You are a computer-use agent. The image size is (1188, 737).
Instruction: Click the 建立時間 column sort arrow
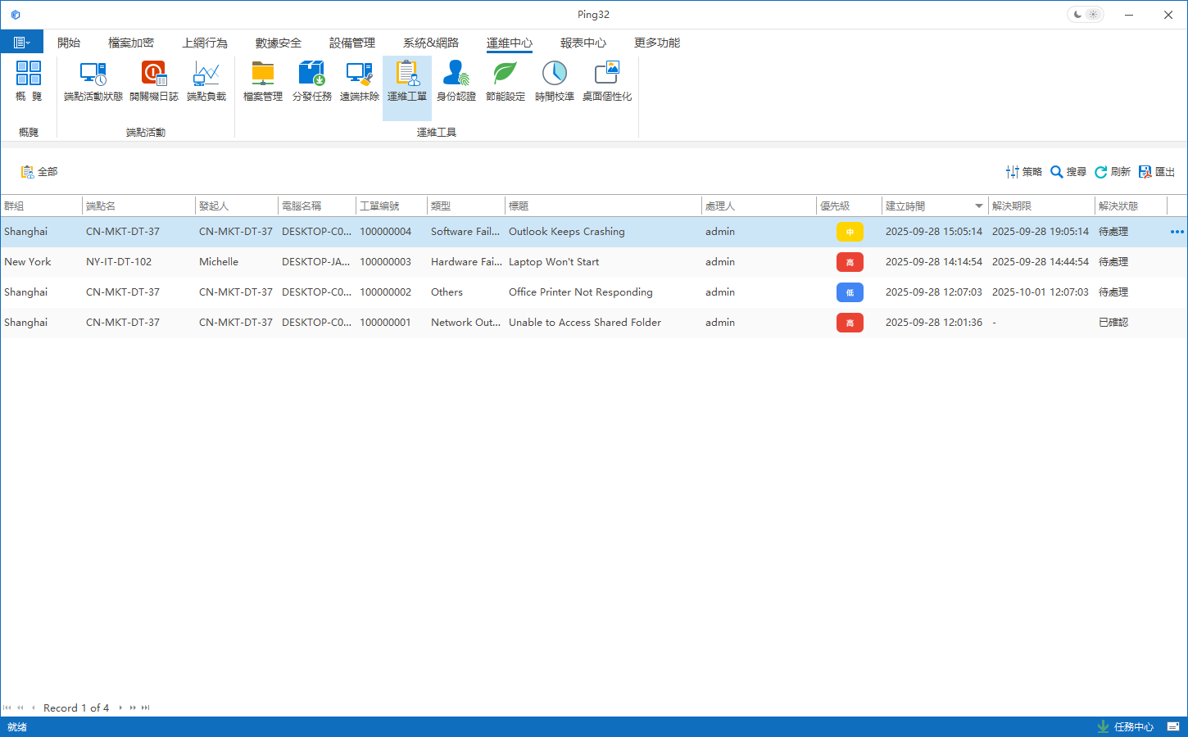click(x=978, y=206)
